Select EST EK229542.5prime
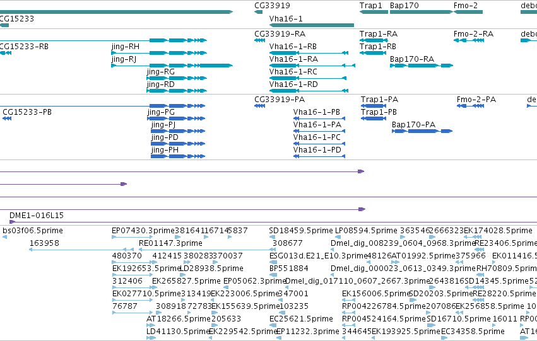 [211, 338]
